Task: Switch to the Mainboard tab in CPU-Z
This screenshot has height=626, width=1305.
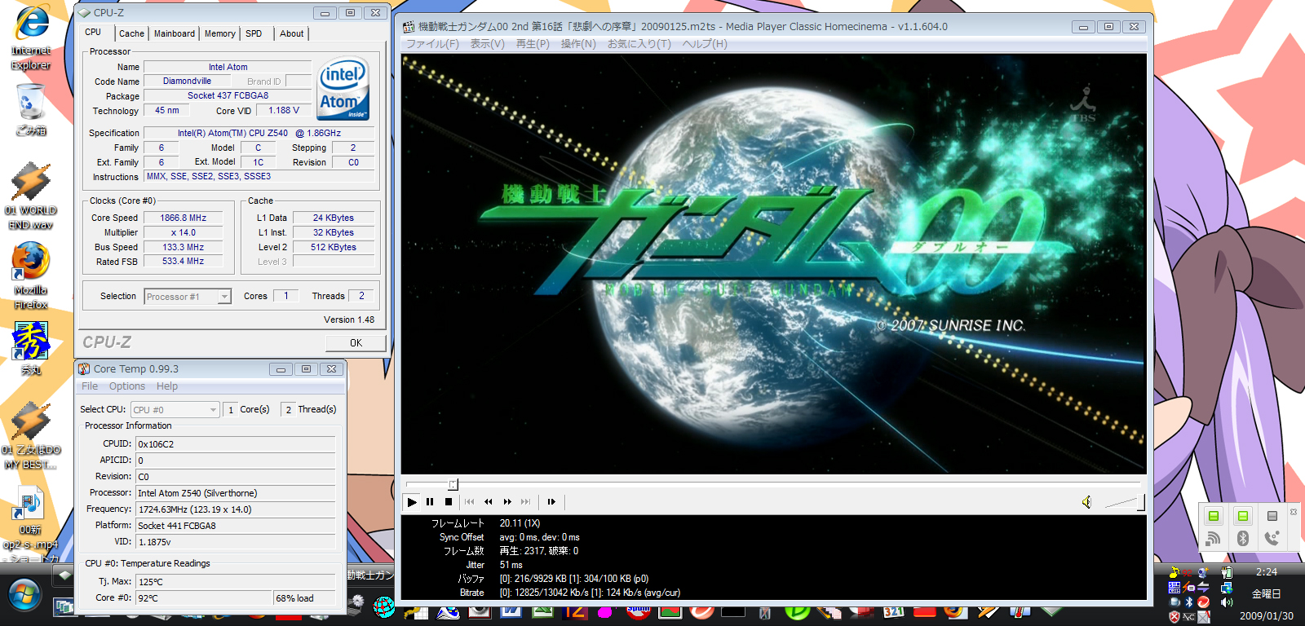Action: pyautogui.click(x=175, y=33)
